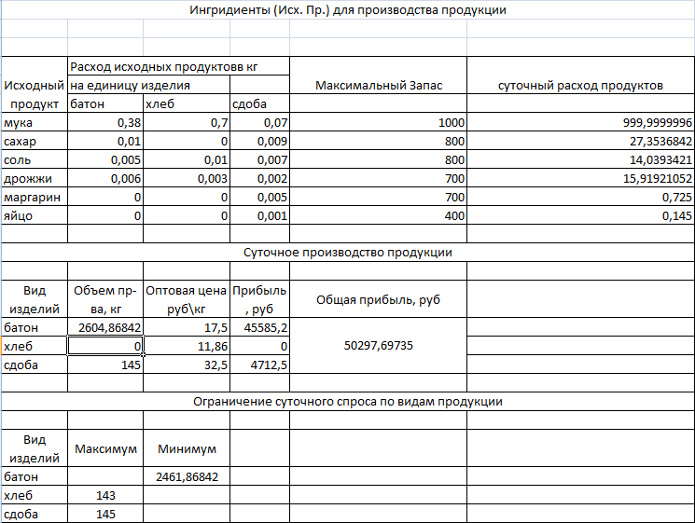Select the egg daily usage 0,145
Screen dimensions: 695x523
580,215
